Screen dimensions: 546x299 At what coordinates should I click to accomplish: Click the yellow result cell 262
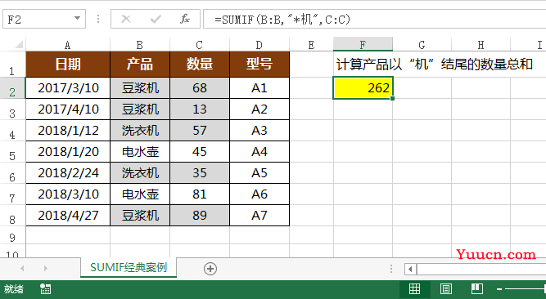[363, 88]
